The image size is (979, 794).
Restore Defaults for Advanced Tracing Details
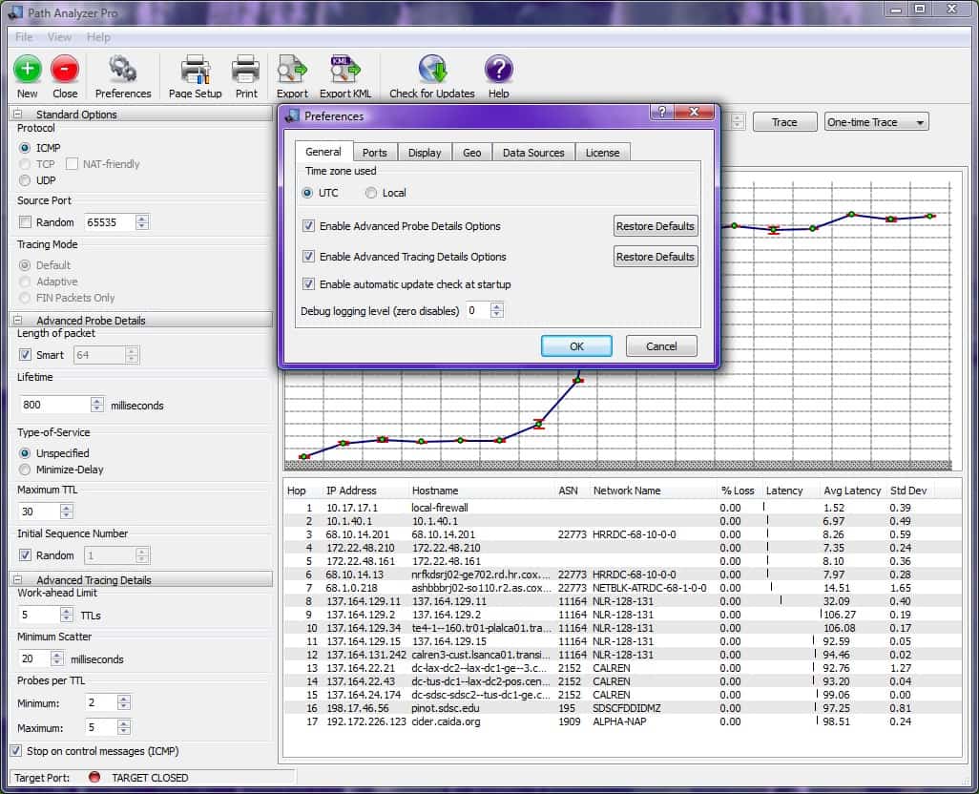pyautogui.click(x=656, y=257)
